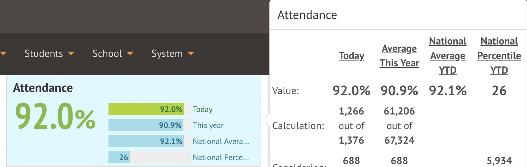Select the truncated National Avera... label
The image size is (527, 167).
[x=221, y=141]
